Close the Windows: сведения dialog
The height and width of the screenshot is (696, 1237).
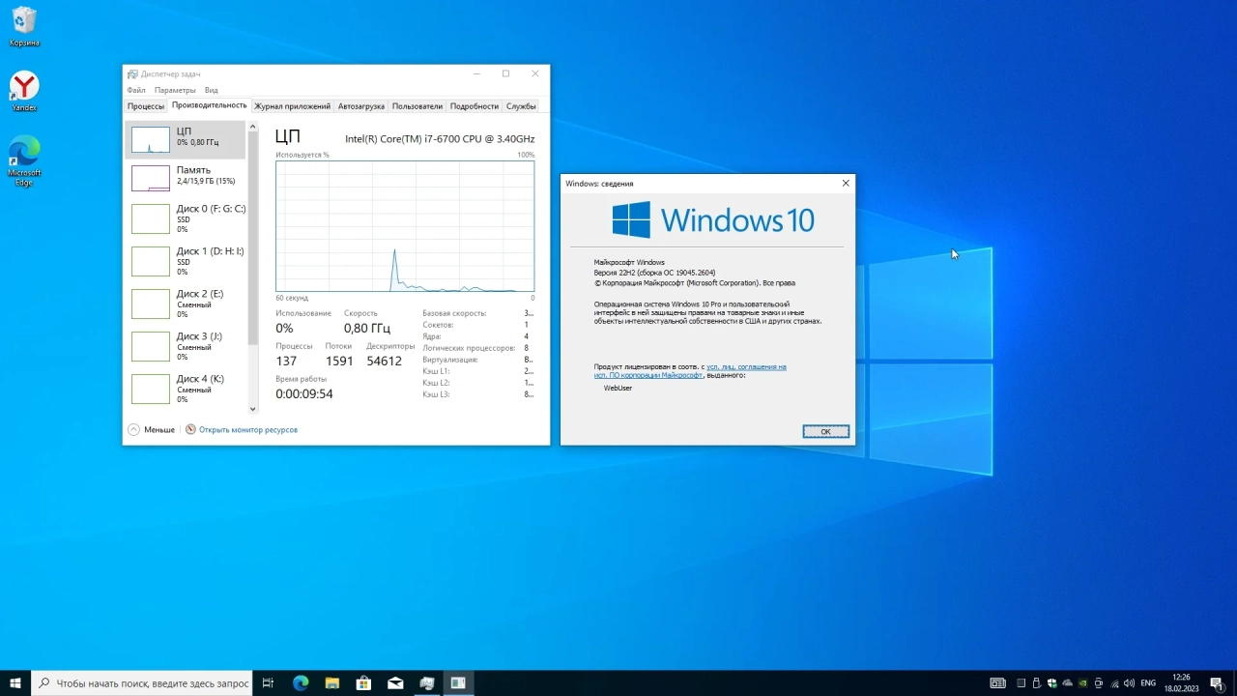(846, 183)
